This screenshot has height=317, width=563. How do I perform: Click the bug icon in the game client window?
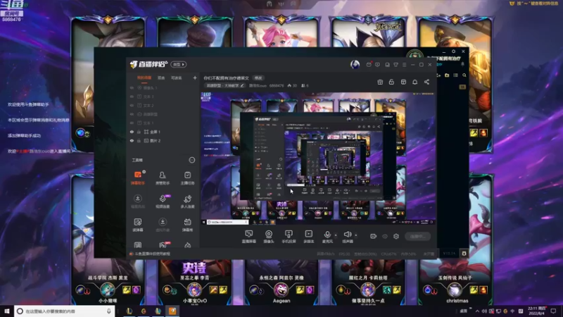click(x=464, y=254)
